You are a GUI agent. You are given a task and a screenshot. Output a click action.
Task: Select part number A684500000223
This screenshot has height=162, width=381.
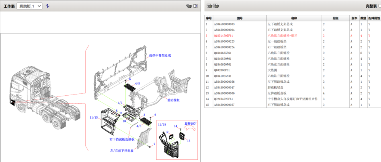224,41
